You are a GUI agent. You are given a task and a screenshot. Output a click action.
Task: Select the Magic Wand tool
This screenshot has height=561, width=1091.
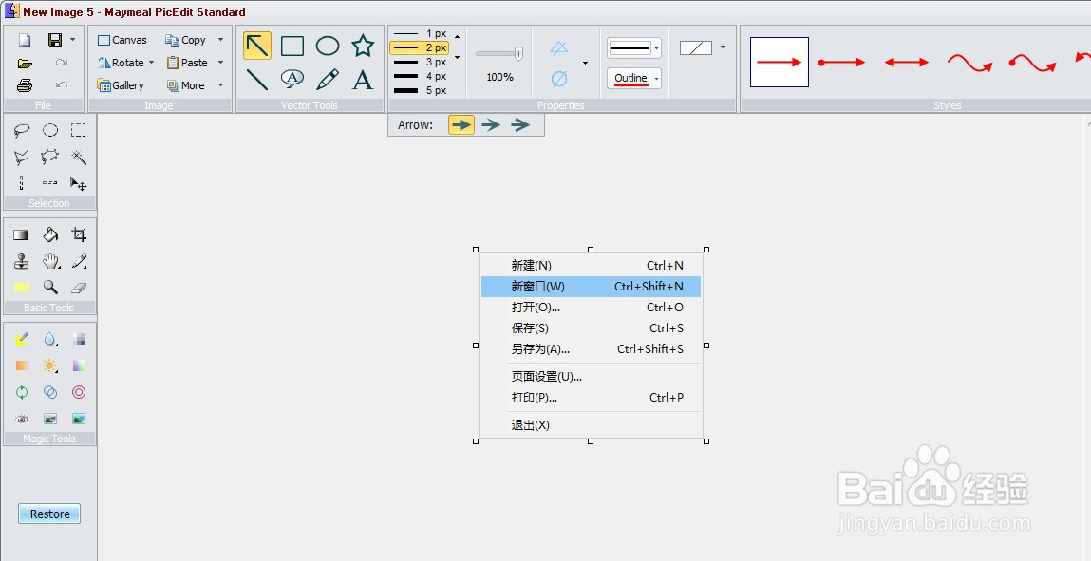click(x=79, y=158)
